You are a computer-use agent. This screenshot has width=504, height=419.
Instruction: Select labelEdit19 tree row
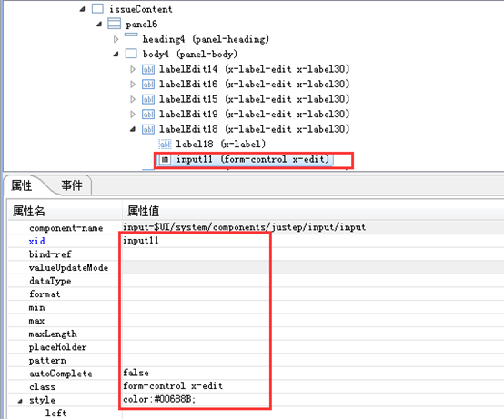click(254, 114)
